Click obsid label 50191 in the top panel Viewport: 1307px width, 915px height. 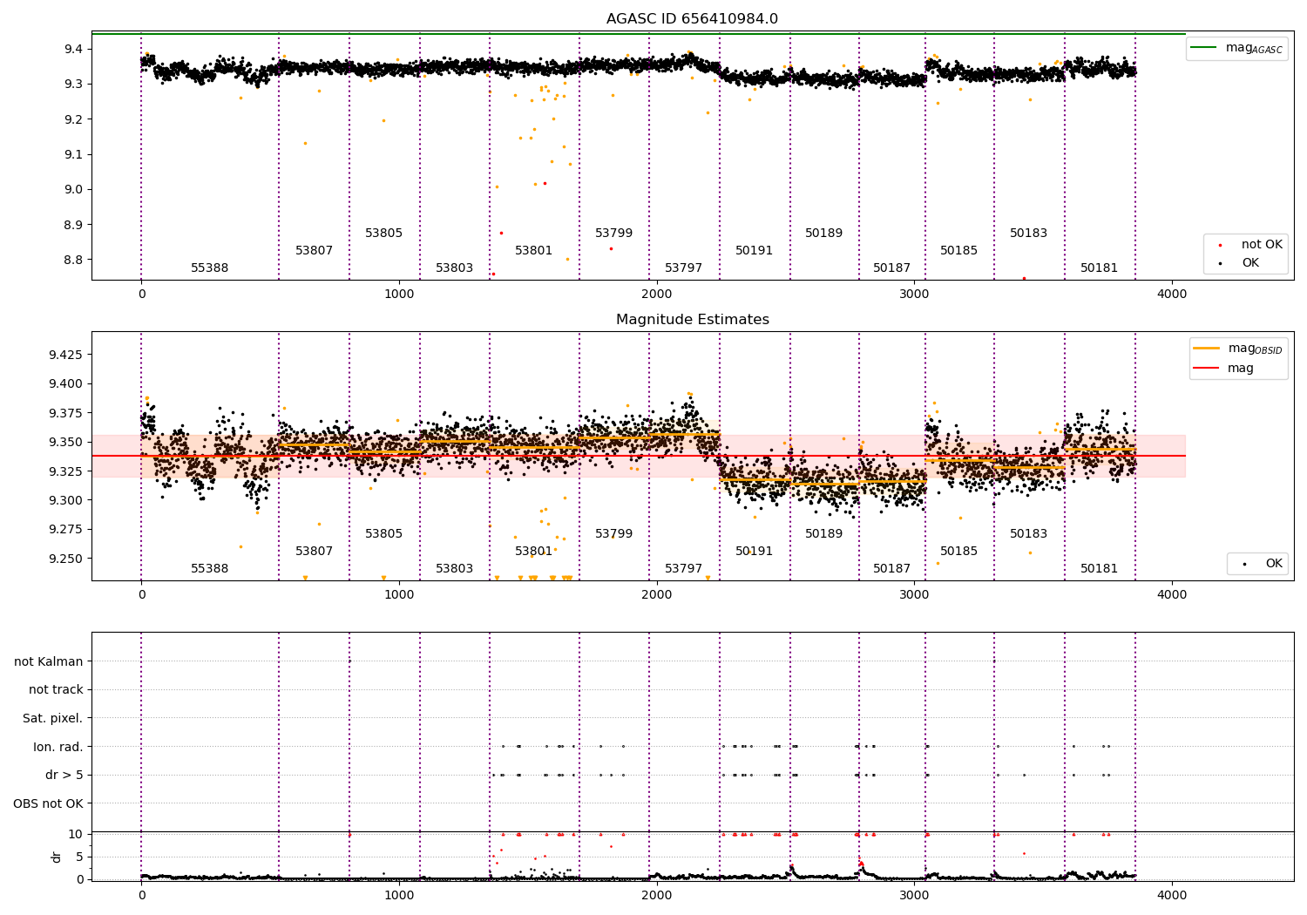(x=755, y=251)
